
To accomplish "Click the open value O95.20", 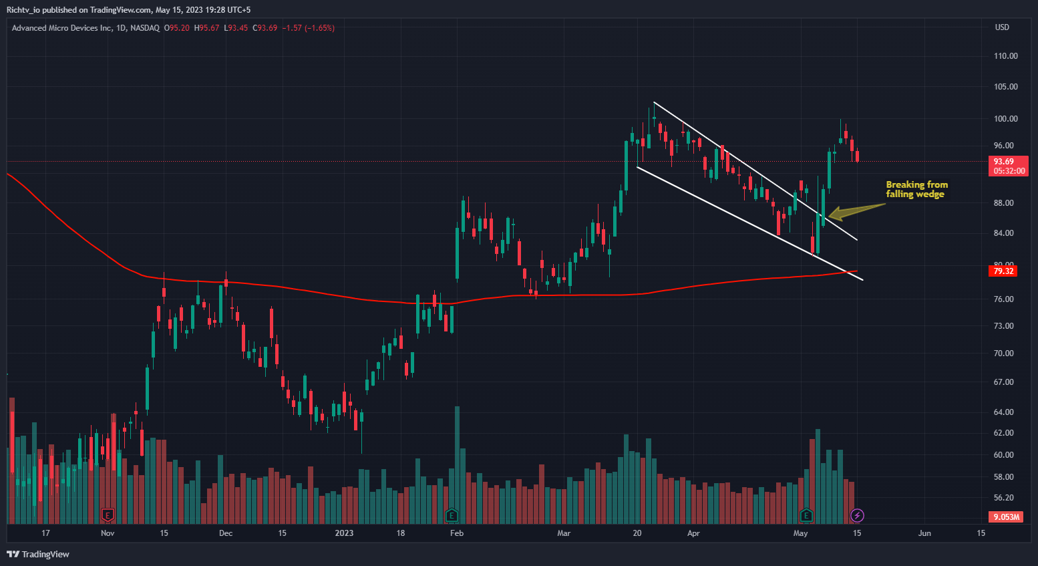I will coord(178,28).
